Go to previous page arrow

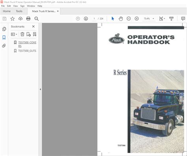78,19
